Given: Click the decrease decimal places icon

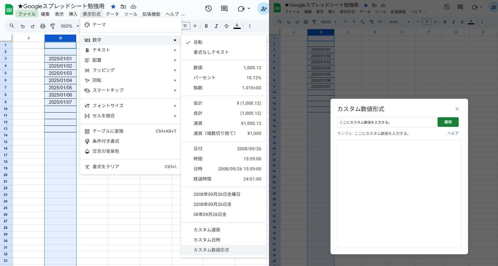Looking at the screenshot, I should point(362,22).
